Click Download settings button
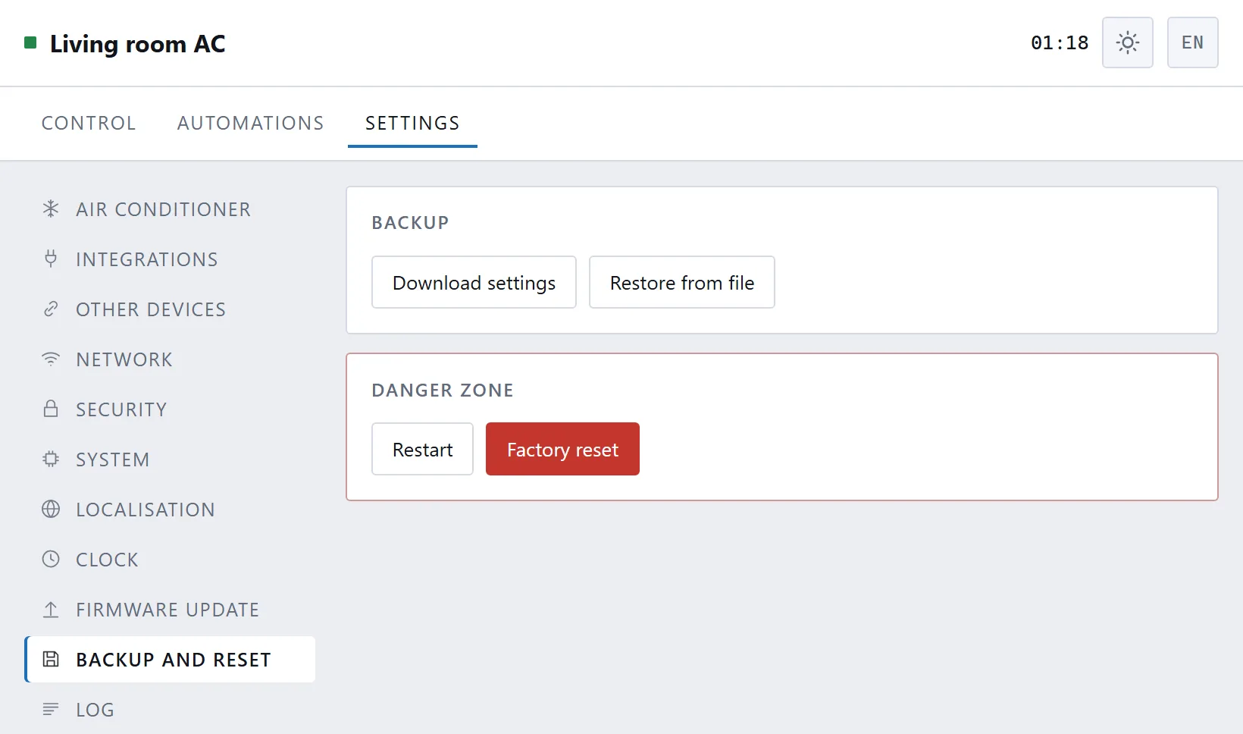The height and width of the screenshot is (734, 1243). pos(474,282)
